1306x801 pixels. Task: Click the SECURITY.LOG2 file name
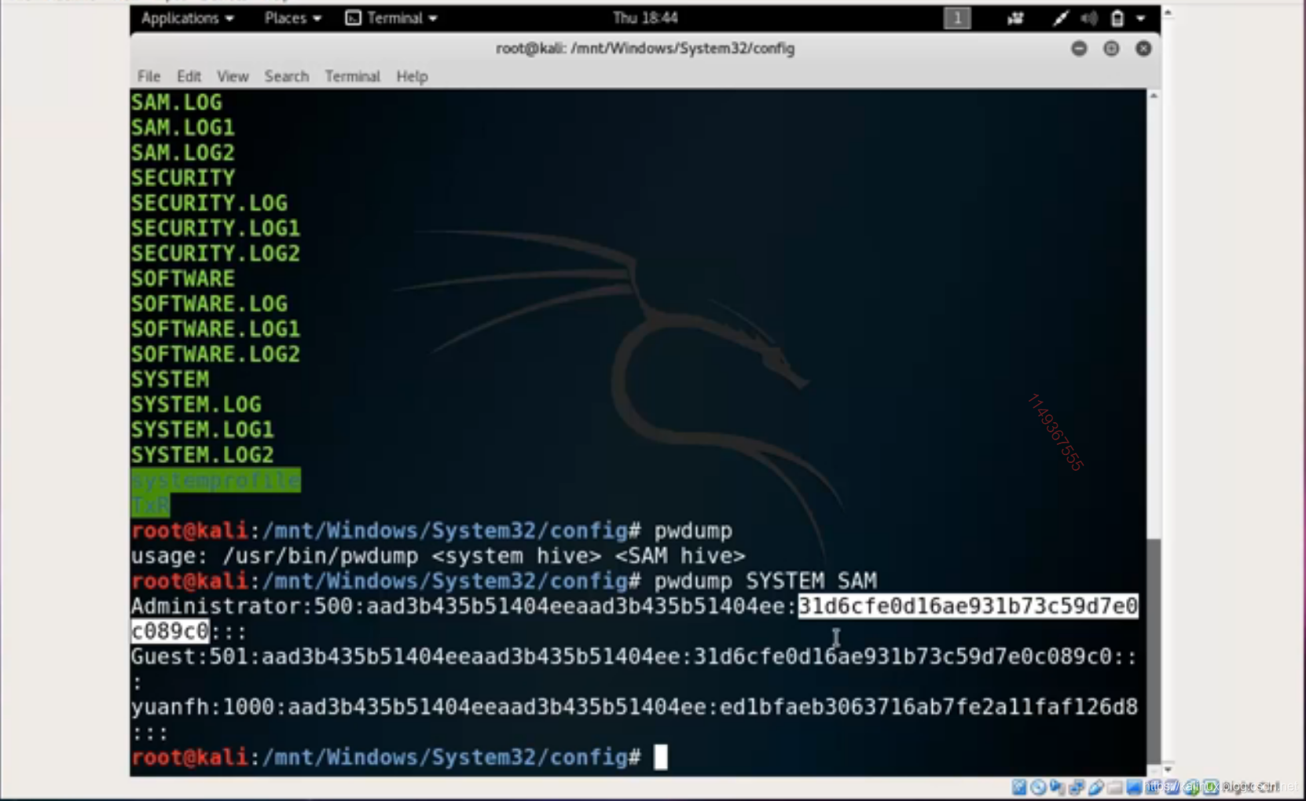215,253
